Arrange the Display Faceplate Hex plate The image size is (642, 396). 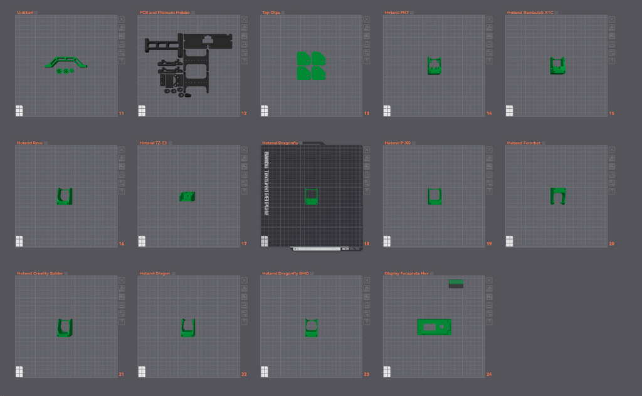[489, 297]
